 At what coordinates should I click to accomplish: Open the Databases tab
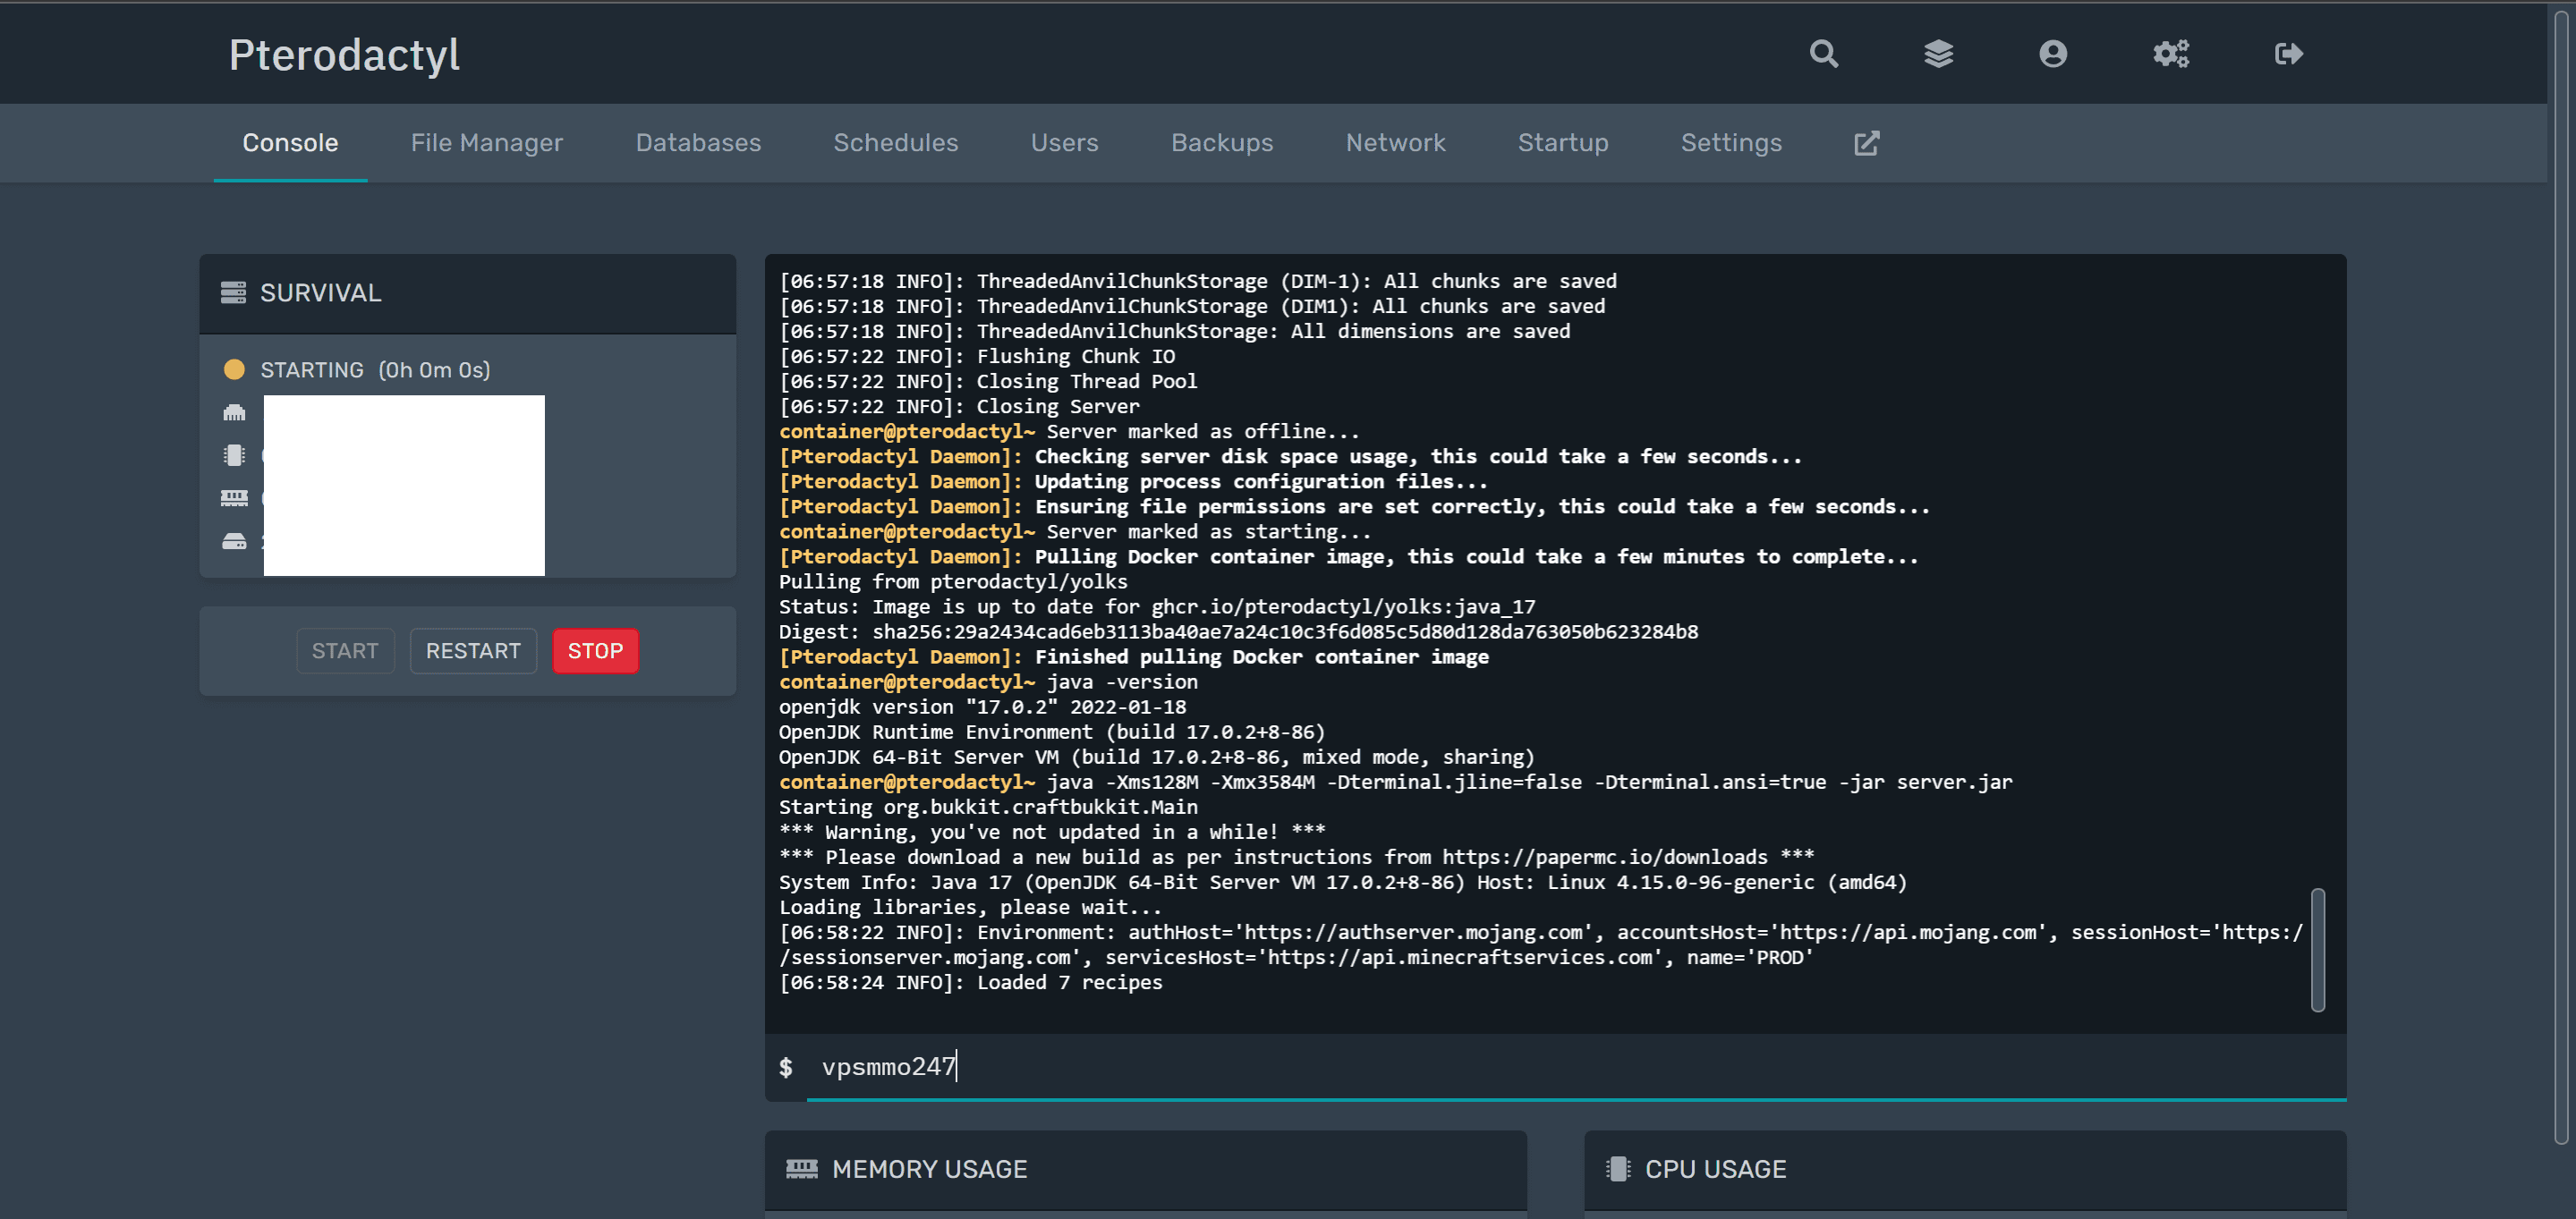(x=698, y=143)
